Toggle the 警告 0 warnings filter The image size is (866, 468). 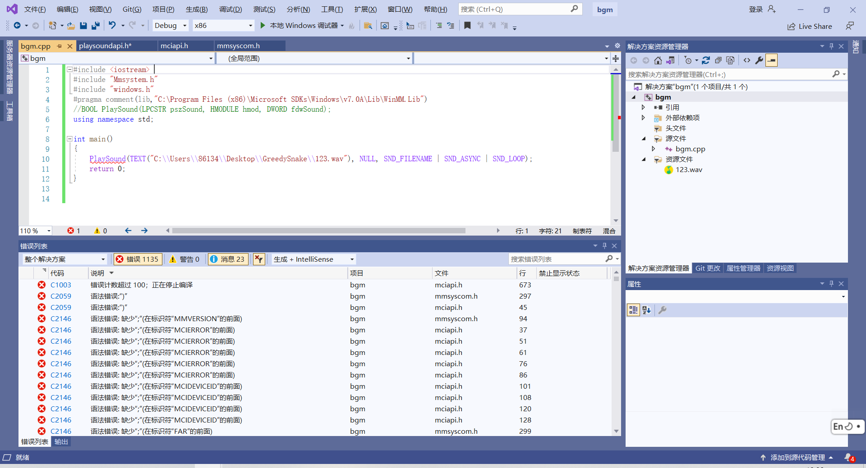pyautogui.click(x=184, y=259)
